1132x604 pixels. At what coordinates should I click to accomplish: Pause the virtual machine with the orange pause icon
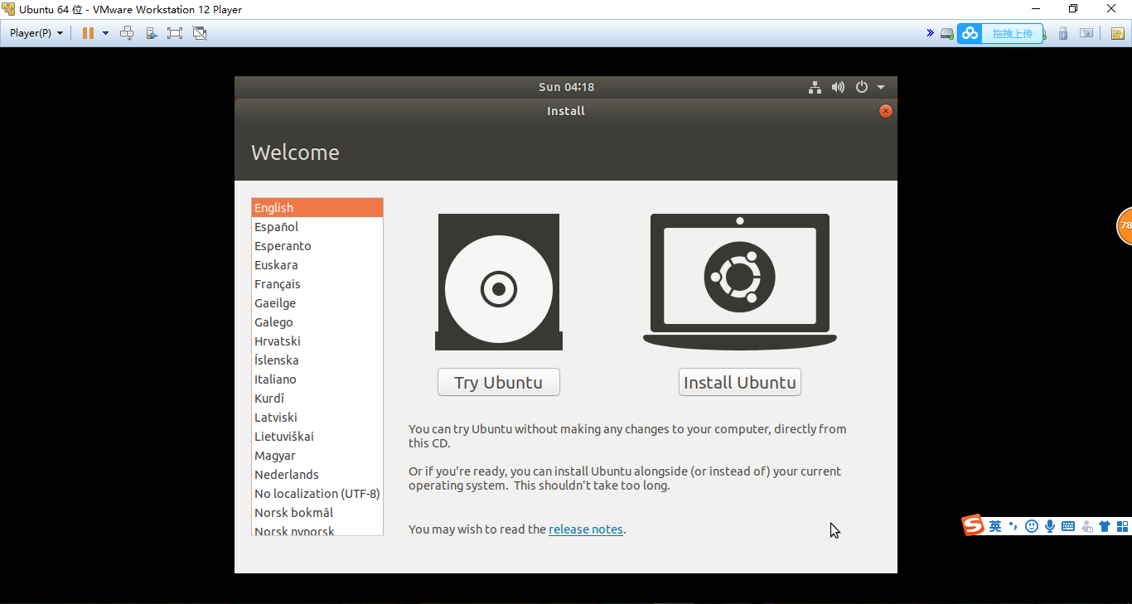pyautogui.click(x=88, y=33)
